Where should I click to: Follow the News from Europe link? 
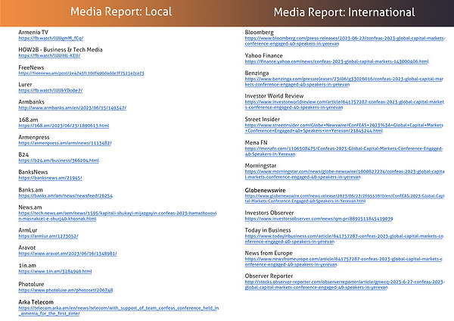coord(344,262)
